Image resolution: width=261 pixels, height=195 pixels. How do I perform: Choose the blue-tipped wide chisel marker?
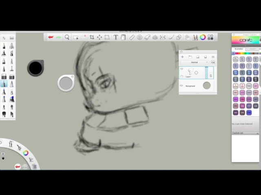12,99
